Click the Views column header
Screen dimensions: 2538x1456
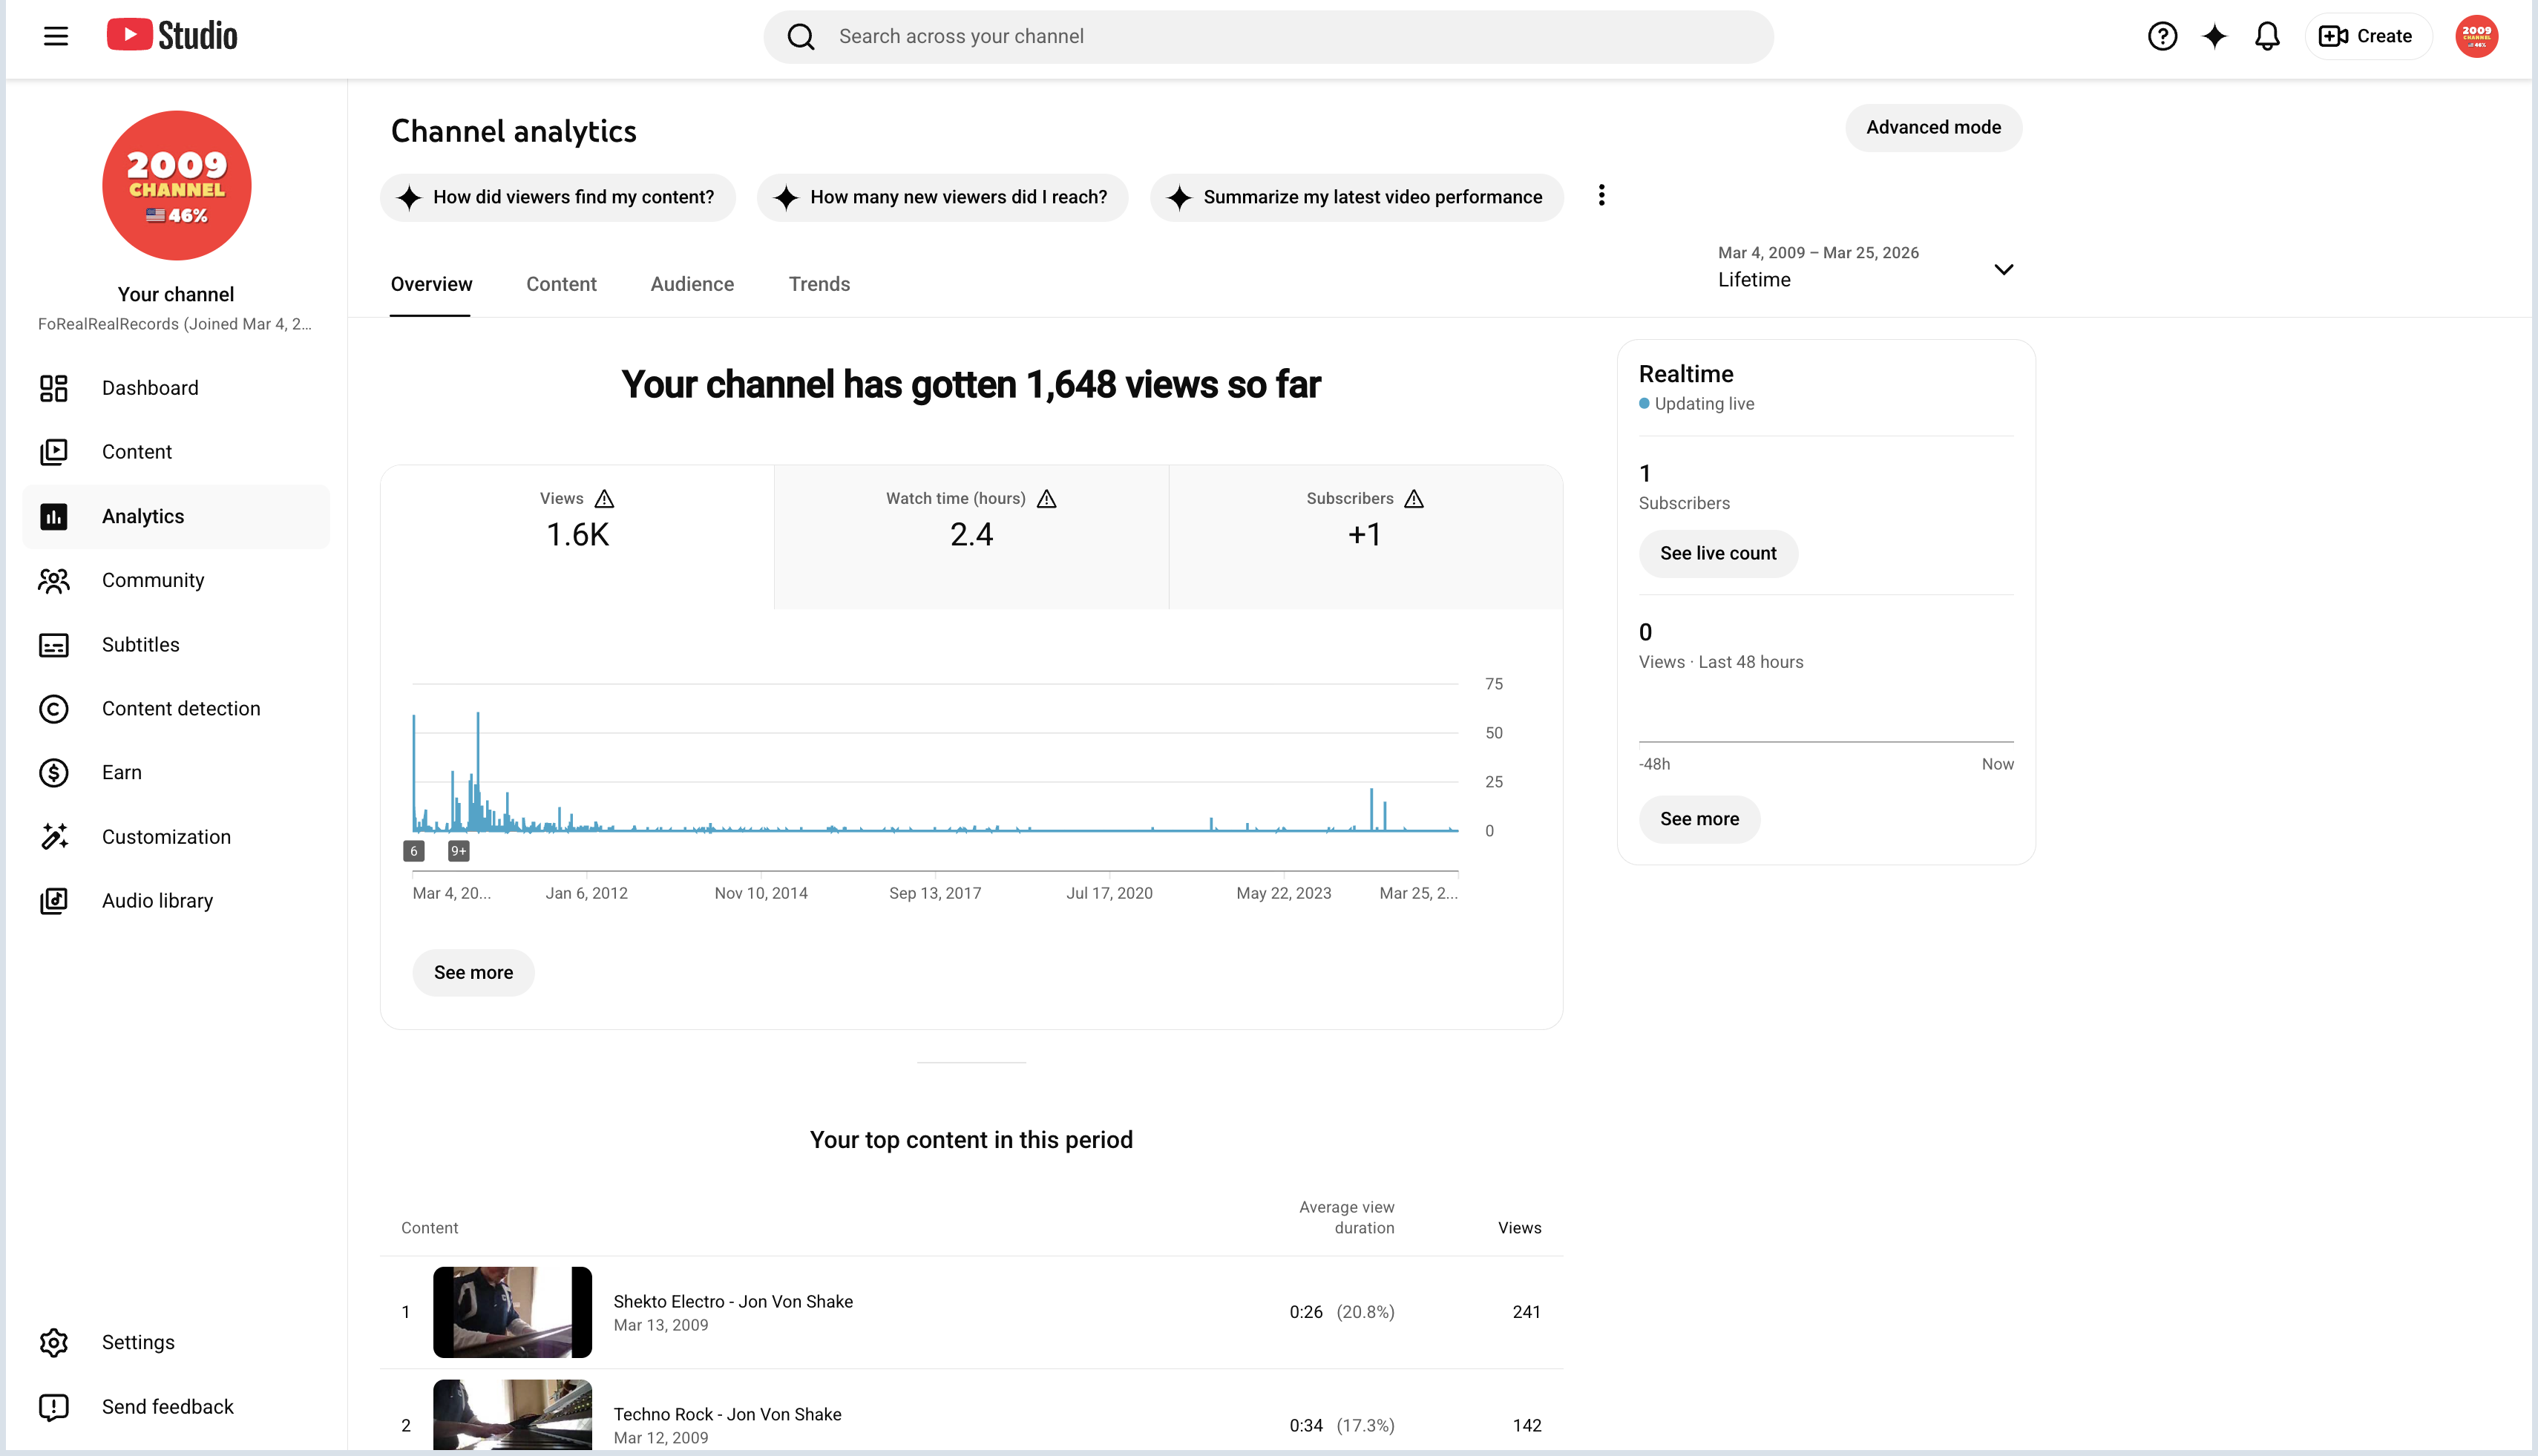(x=1519, y=1228)
